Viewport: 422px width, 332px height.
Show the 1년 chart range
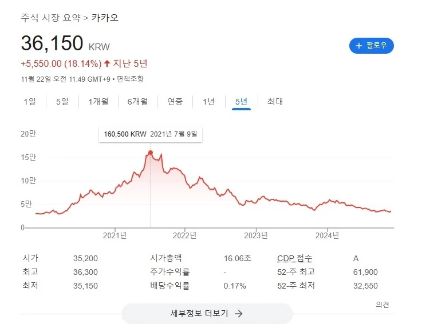point(208,102)
